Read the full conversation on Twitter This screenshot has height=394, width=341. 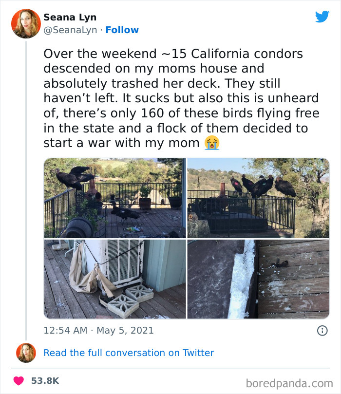click(129, 353)
